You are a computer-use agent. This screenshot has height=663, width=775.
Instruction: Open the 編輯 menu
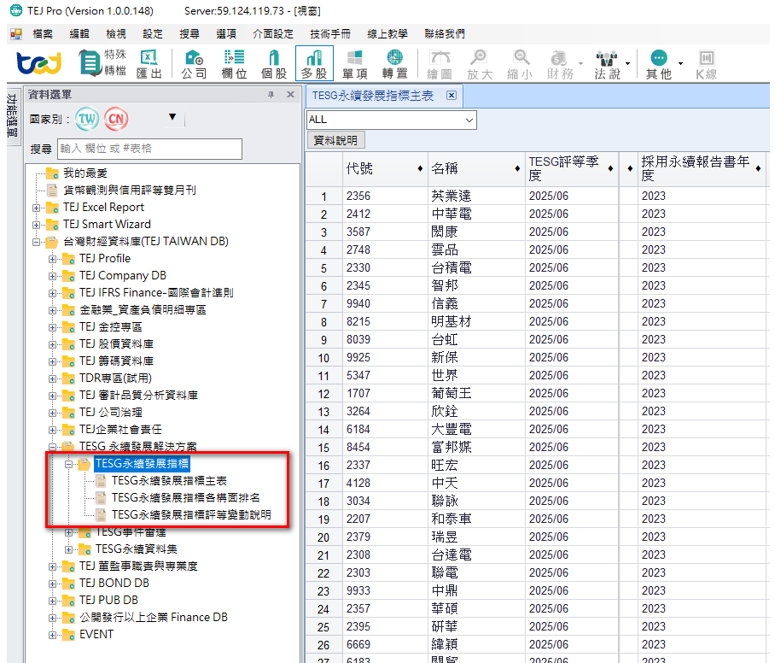pyautogui.click(x=79, y=33)
